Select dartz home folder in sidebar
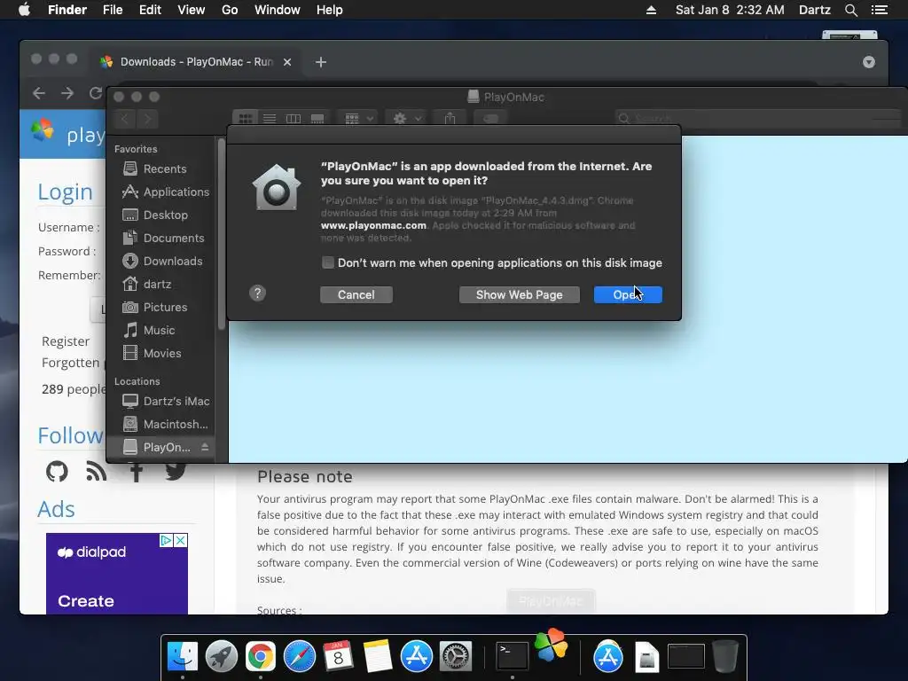This screenshot has height=681, width=908. click(x=146, y=285)
